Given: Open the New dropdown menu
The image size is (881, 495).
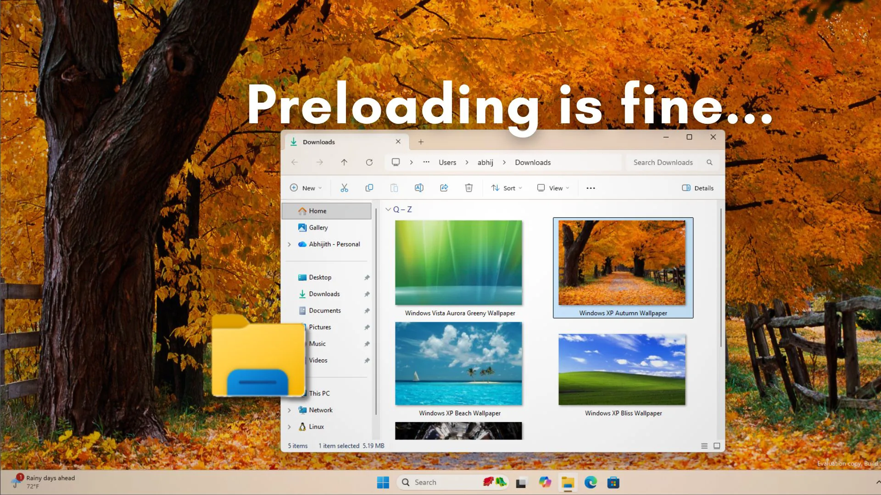Looking at the screenshot, I should click(x=306, y=188).
